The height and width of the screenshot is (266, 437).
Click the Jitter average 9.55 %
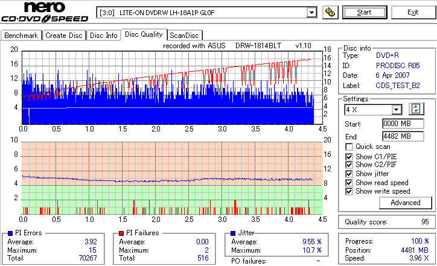(x=312, y=241)
